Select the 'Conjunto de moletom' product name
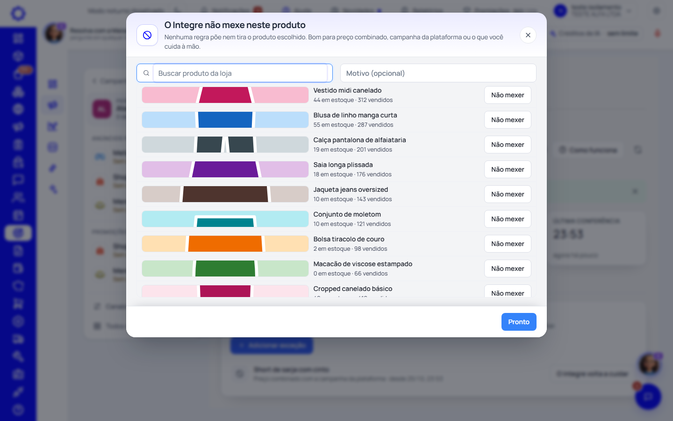The width and height of the screenshot is (673, 421). [x=347, y=214]
